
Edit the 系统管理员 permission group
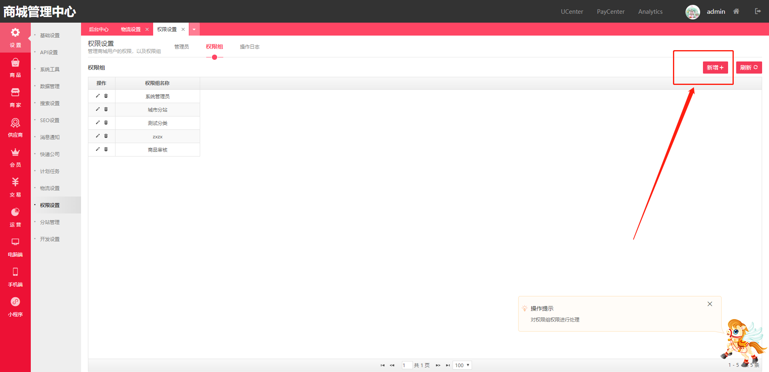point(98,96)
